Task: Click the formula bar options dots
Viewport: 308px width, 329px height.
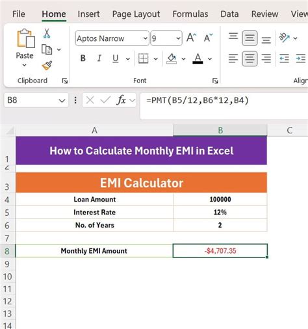Action: point(75,100)
